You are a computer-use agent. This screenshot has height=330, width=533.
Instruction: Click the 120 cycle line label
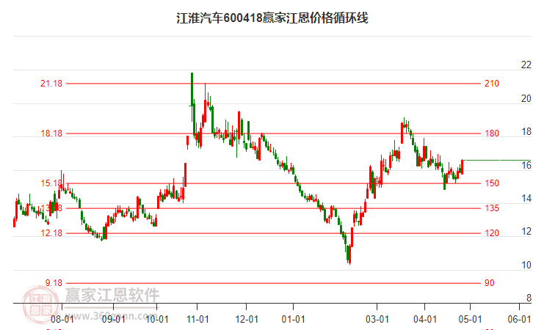click(x=492, y=233)
